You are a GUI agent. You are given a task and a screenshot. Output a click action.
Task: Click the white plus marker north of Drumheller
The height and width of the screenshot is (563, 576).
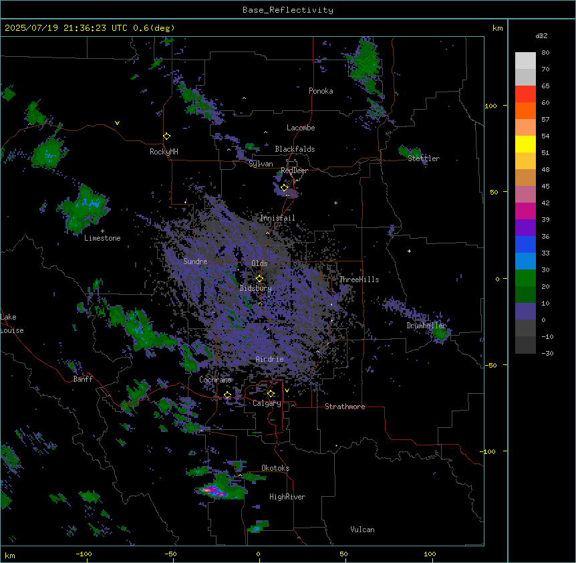[409, 251]
